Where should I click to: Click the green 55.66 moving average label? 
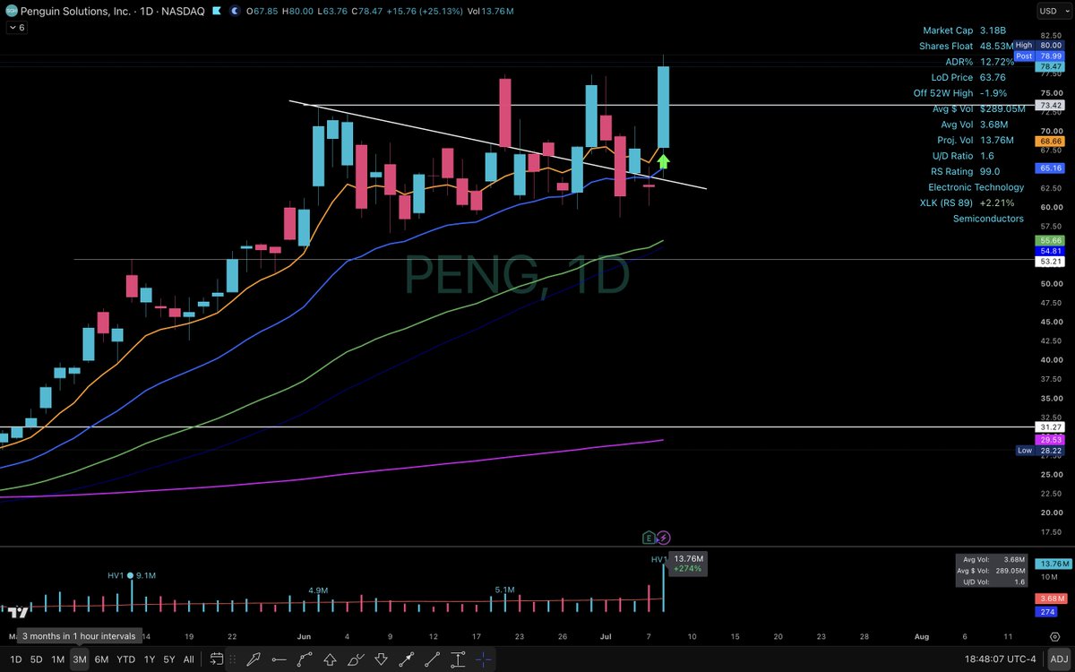pos(1051,240)
